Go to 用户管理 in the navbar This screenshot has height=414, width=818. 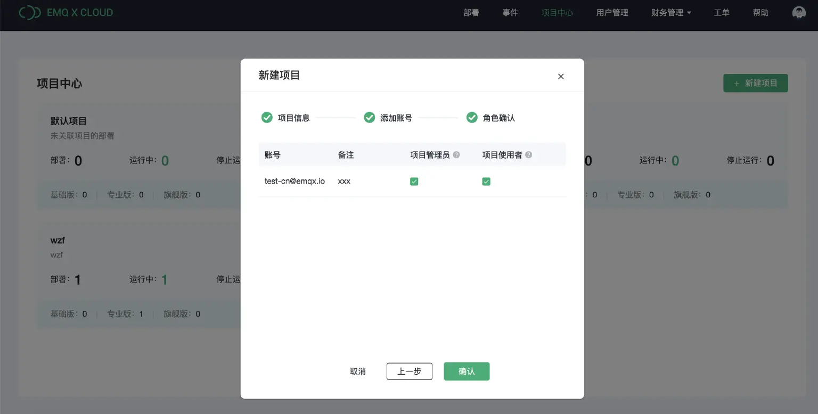[x=612, y=12]
